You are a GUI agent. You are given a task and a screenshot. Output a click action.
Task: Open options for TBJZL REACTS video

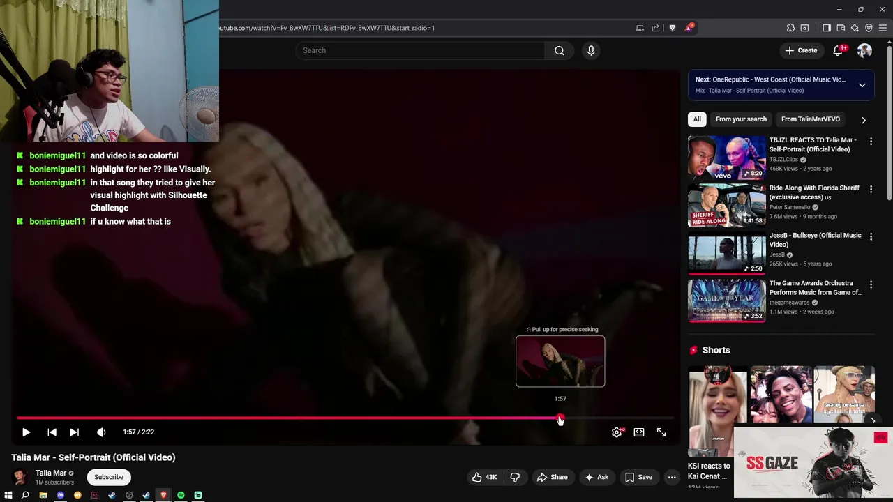coord(871,142)
